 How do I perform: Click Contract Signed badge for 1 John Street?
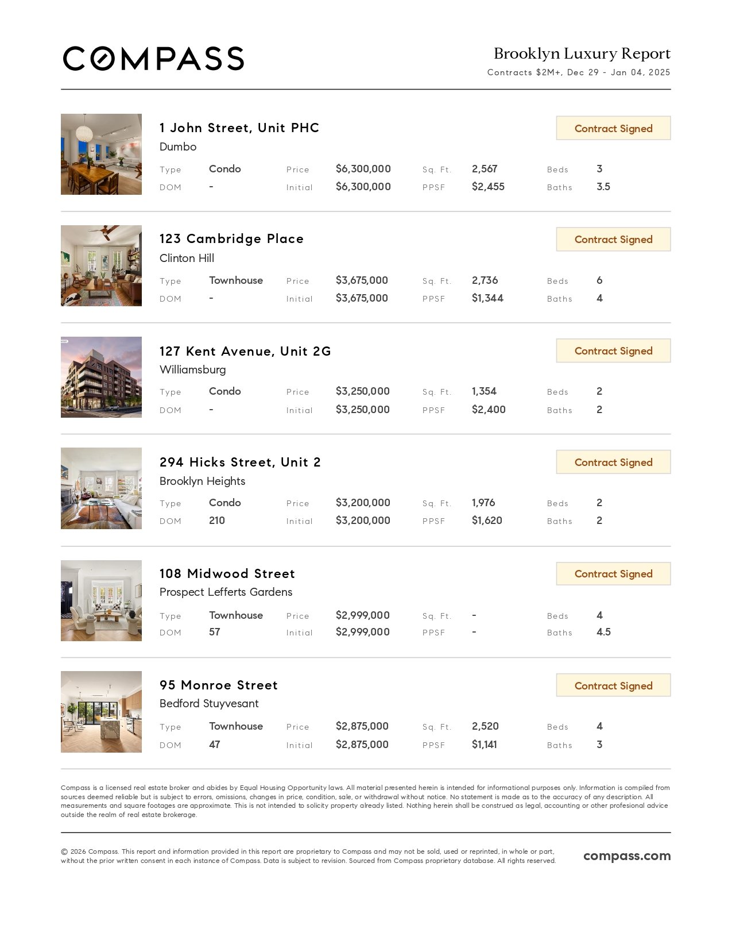(613, 128)
